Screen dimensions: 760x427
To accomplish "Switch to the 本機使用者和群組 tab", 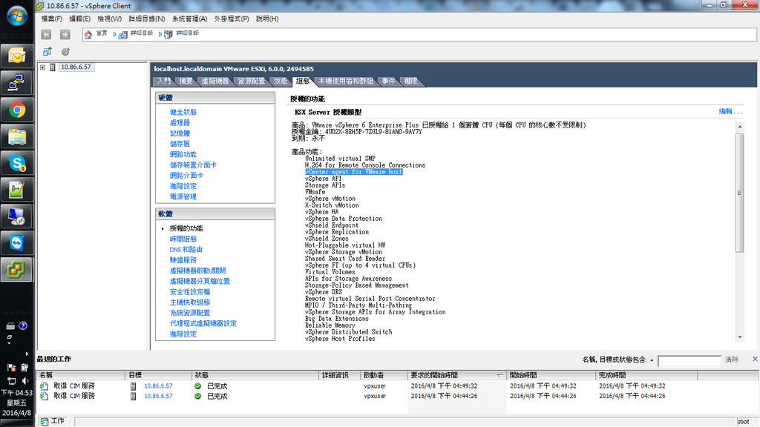I will point(346,82).
